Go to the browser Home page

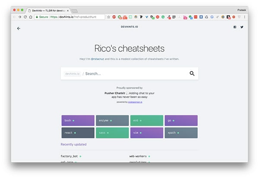click(x=31, y=17)
